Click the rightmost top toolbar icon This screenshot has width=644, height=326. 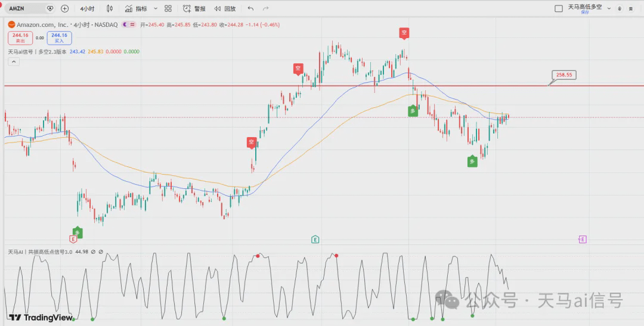pos(630,8)
